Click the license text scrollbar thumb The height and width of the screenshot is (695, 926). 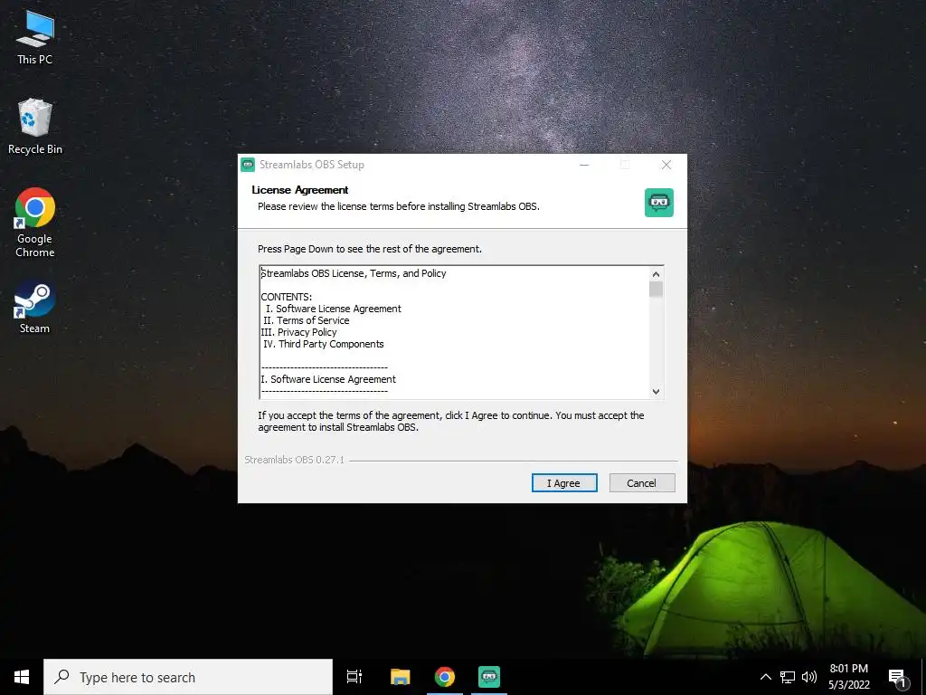656,289
